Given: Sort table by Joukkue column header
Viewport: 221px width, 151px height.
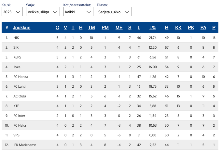Looking at the screenshot, I should click(x=21, y=28).
